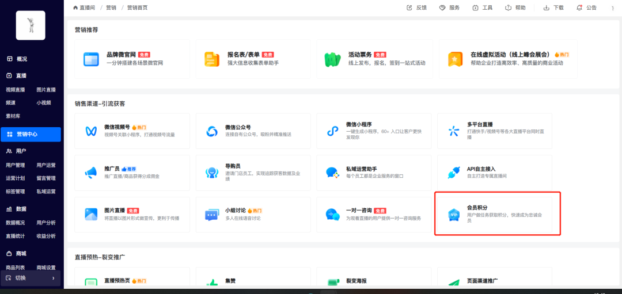
Task: Expand the 切换 switcher arrow
Action: [x=53, y=278]
